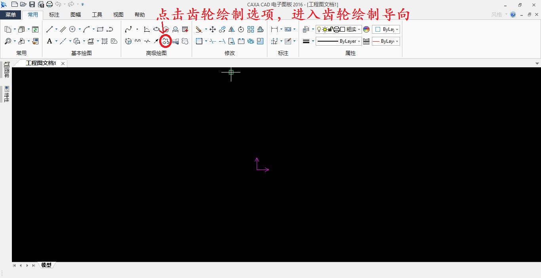Click the shaft/hole drawing icon
The height and width of the screenshot is (278, 541).
pos(175,41)
